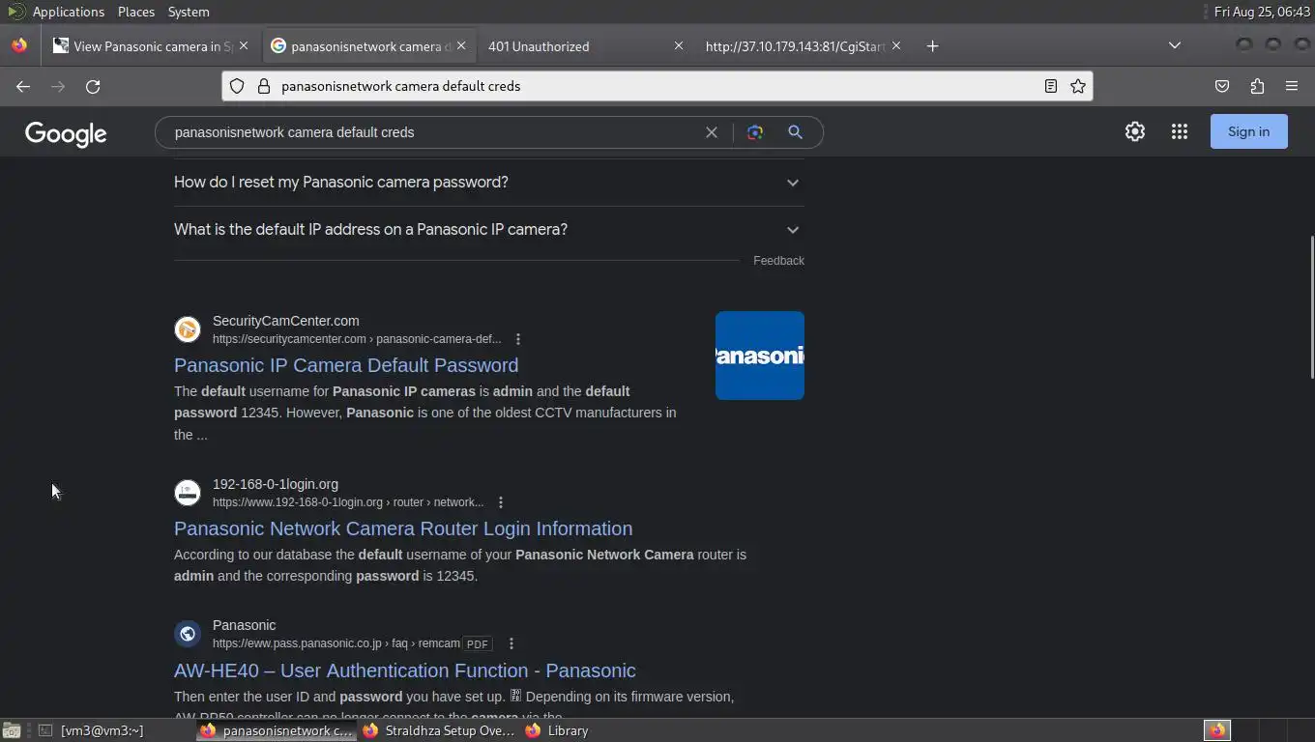
Task: Click the eww.pass.panasonic.co.jp URL breadcrumb
Action: [x=336, y=643]
